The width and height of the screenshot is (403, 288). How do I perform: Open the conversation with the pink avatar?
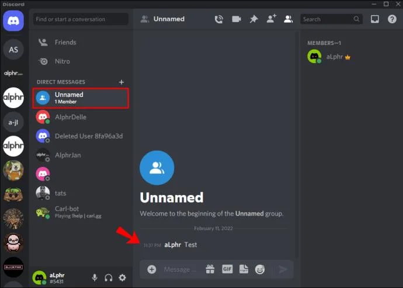pyautogui.click(x=81, y=174)
